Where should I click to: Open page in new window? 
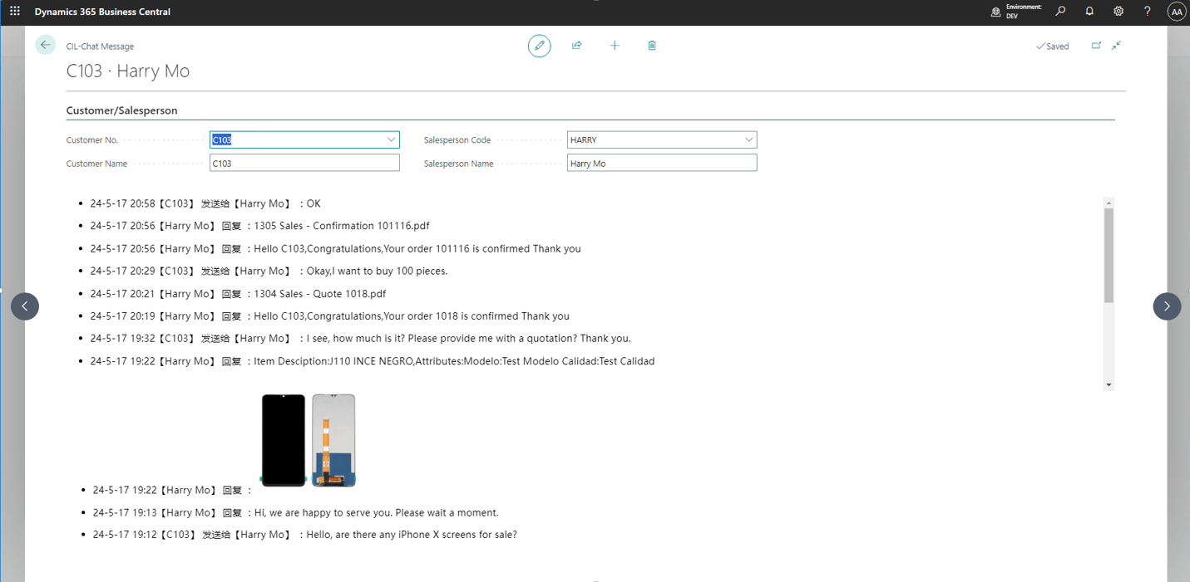[1096, 46]
